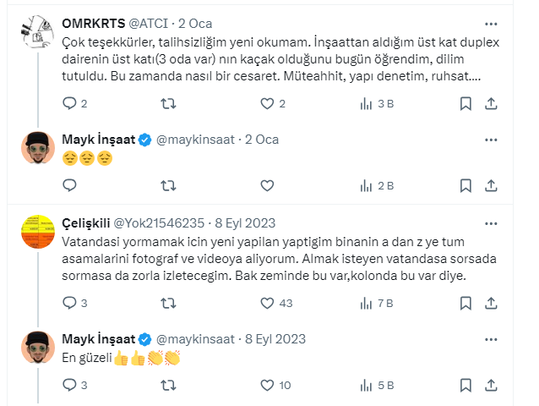Click the 8 Eyl 2023 timestamp on Çelişkili's tweet

click(x=248, y=223)
